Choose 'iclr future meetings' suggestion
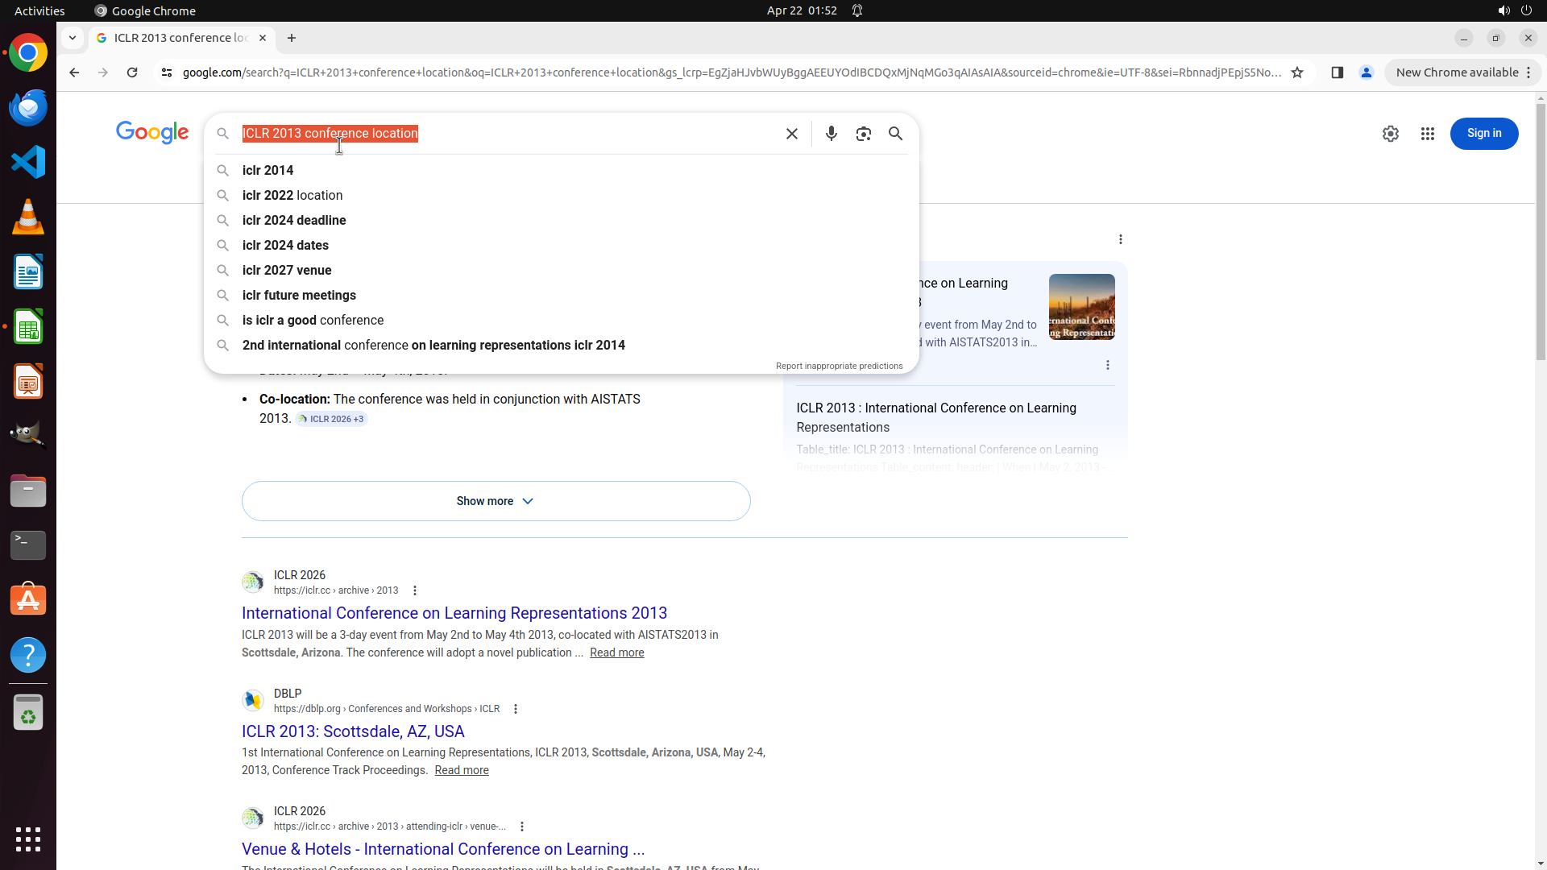The height and width of the screenshot is (870, 1547). (299, 295)
